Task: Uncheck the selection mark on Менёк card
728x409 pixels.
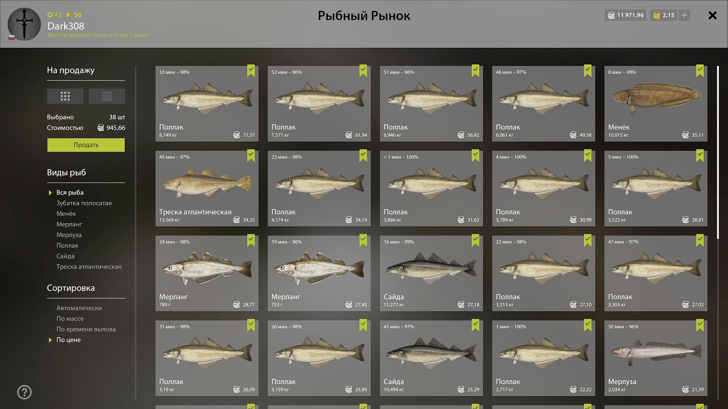Action: (700, 71)
